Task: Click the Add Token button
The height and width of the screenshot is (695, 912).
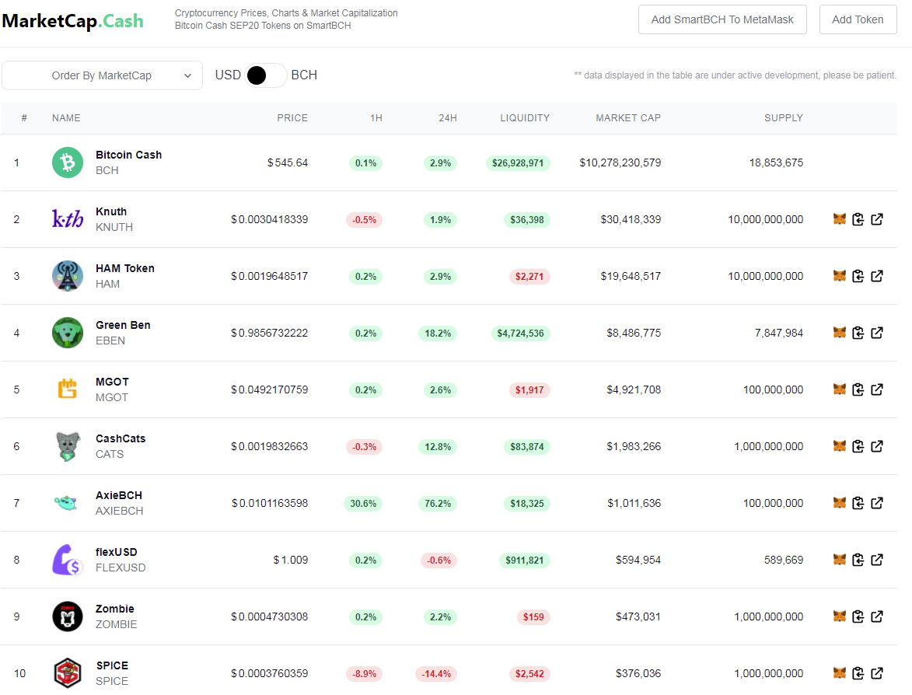Action: click(x=858, y=19)
